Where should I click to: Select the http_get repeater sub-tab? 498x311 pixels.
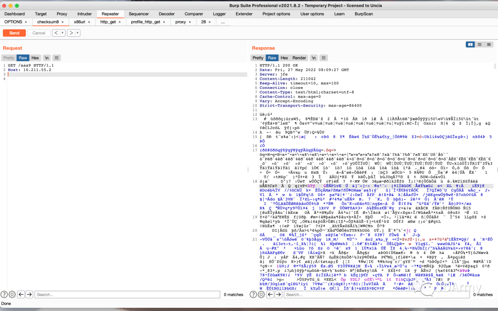click(x=108, y=22)
